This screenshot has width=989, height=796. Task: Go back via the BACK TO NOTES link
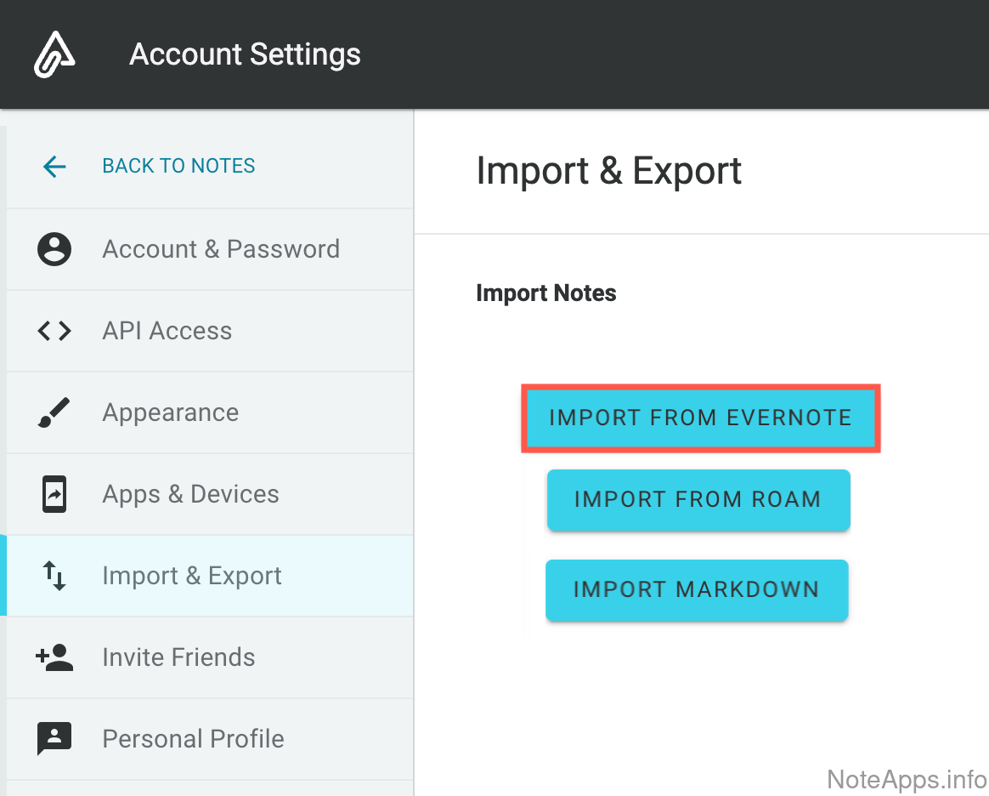[x=178, y=167]
